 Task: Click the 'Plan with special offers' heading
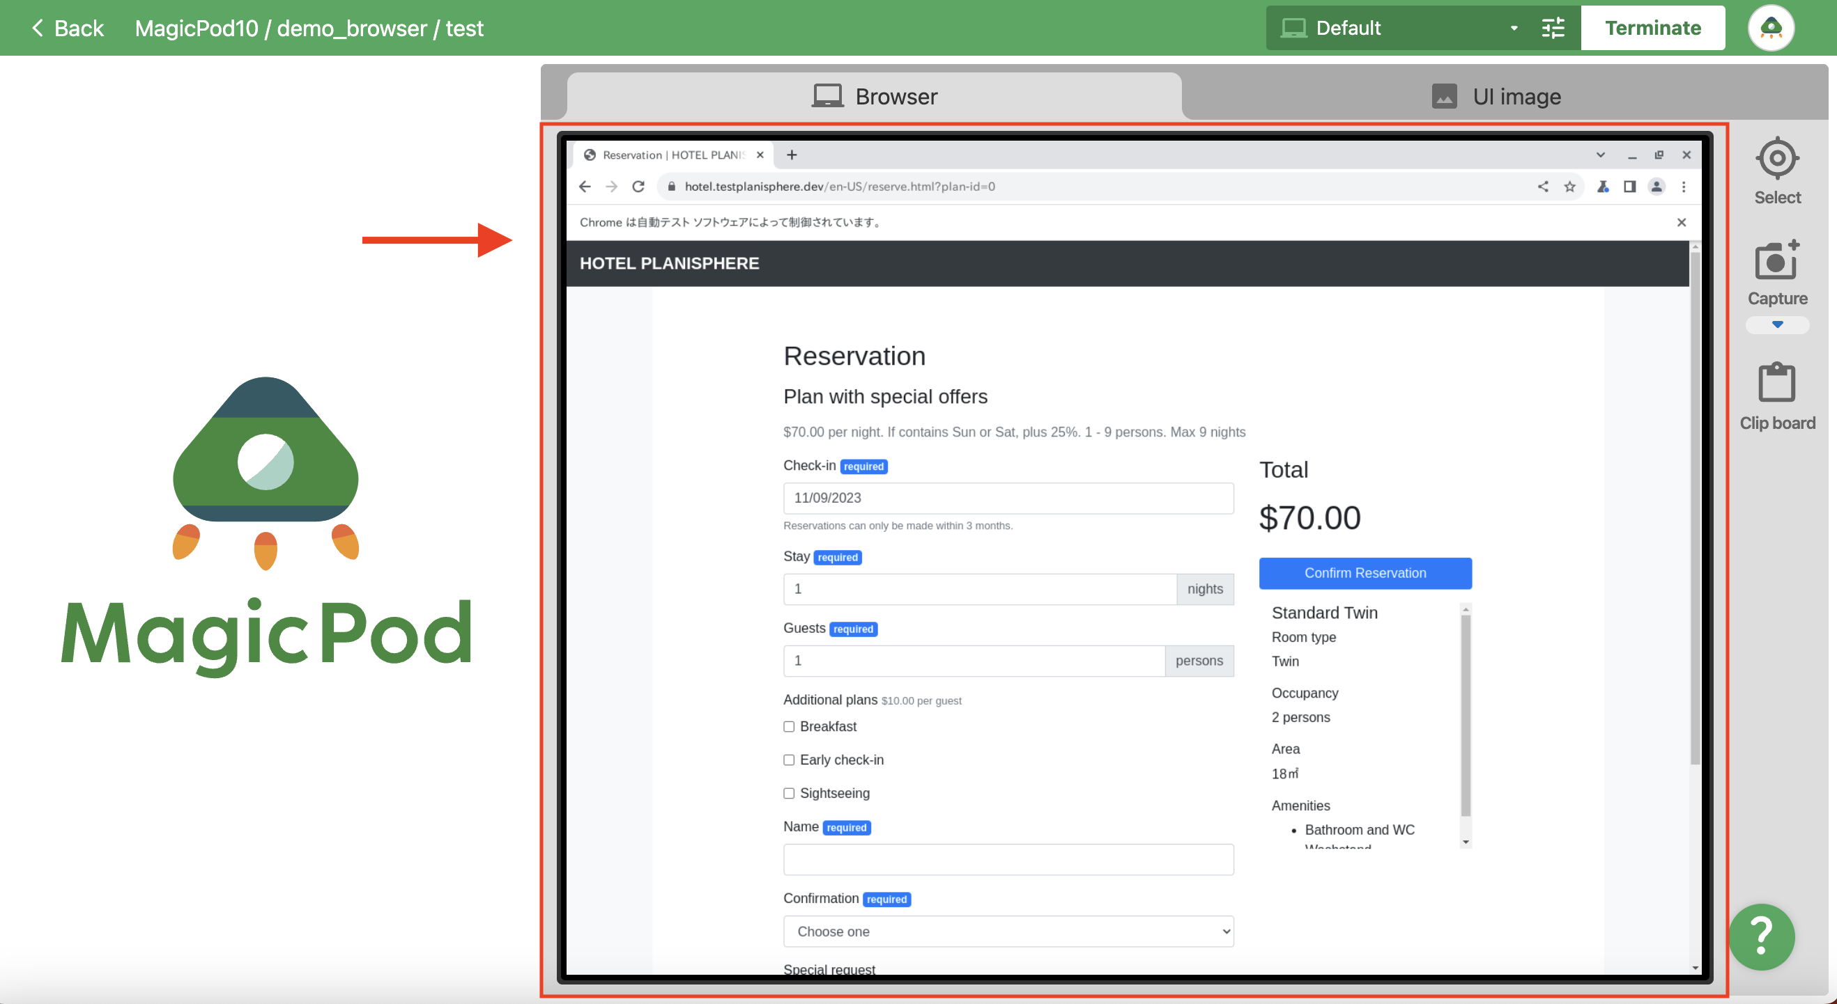click(x=885, y=397)
